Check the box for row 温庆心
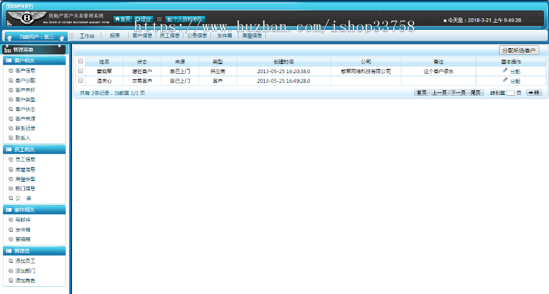Screen dimensions: 549x294 point(81,81)
